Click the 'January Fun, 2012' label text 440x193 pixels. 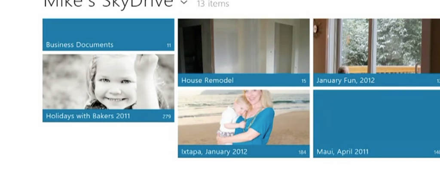click(345, 81)
